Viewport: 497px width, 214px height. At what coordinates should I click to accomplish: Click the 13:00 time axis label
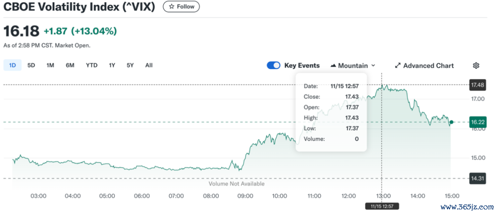click(x=383, y=196)
